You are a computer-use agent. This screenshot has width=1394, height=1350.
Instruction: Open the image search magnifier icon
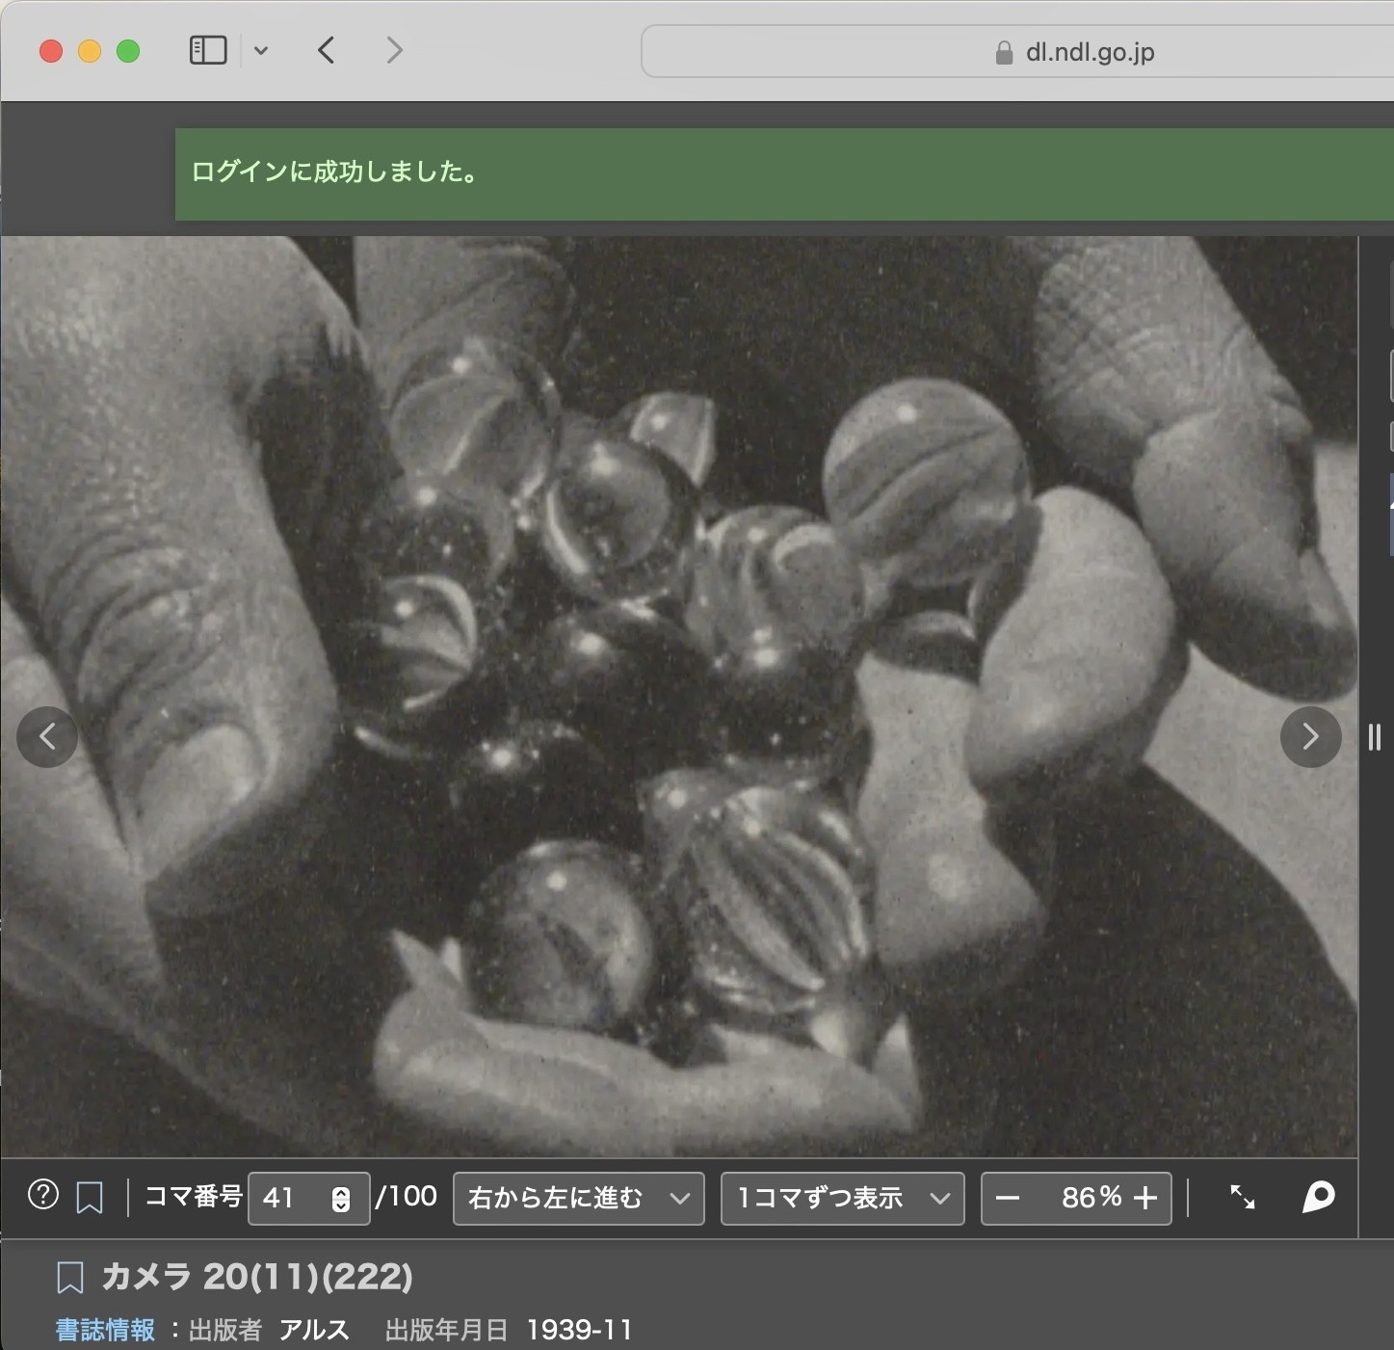1318,1197
